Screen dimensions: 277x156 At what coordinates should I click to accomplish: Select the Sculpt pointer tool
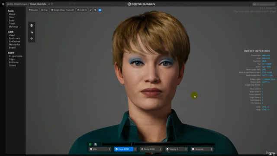coord(32,32)
